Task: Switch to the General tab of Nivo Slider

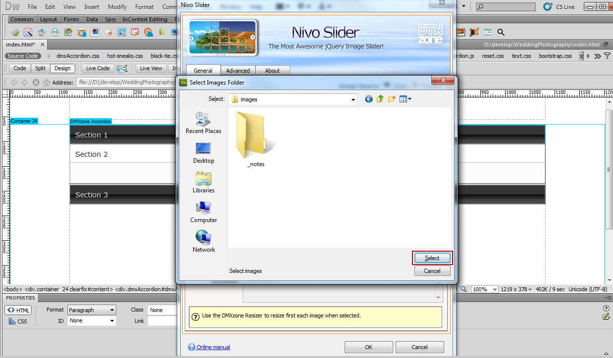Action: (203, 71)
